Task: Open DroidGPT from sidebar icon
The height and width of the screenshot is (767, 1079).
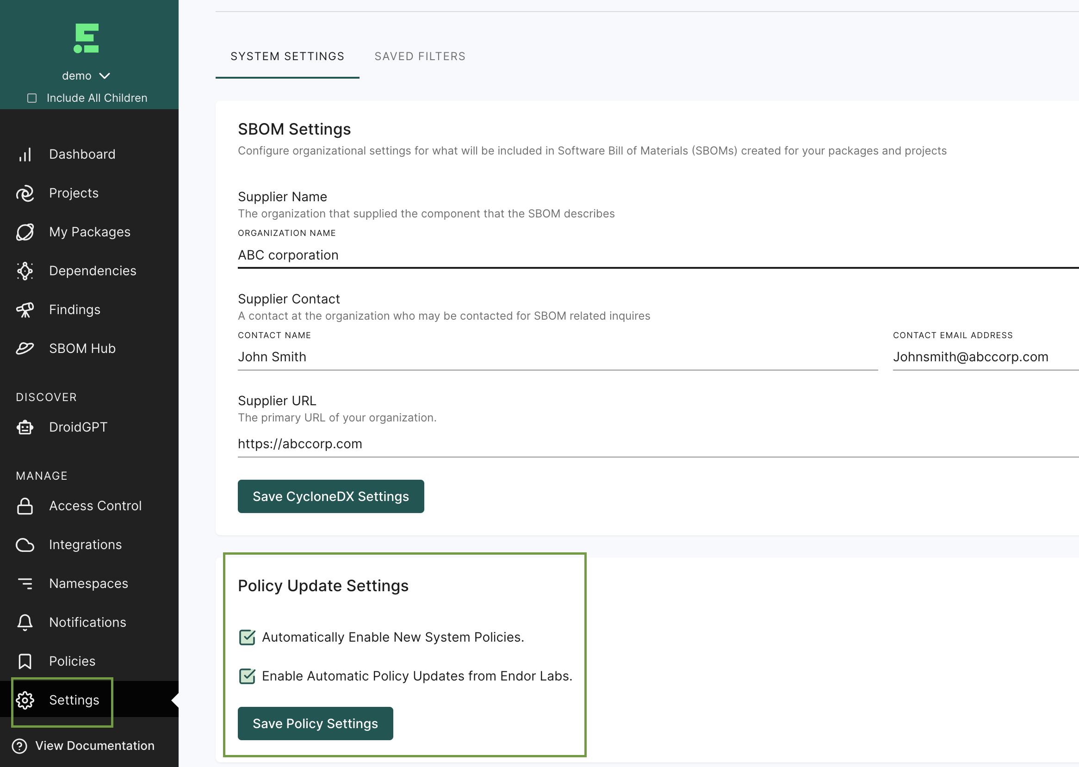Action: (25, 427)
